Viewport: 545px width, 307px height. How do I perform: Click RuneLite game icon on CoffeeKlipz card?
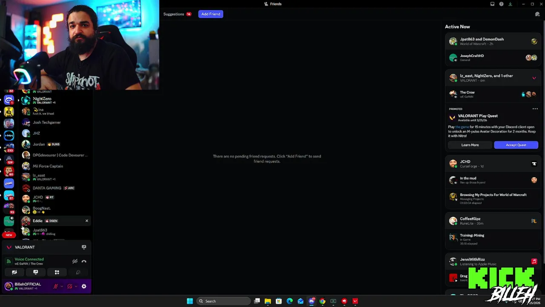(534, 221)
